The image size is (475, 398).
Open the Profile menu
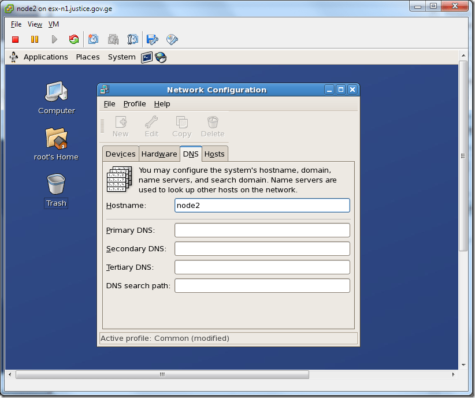tap(135, 103)
